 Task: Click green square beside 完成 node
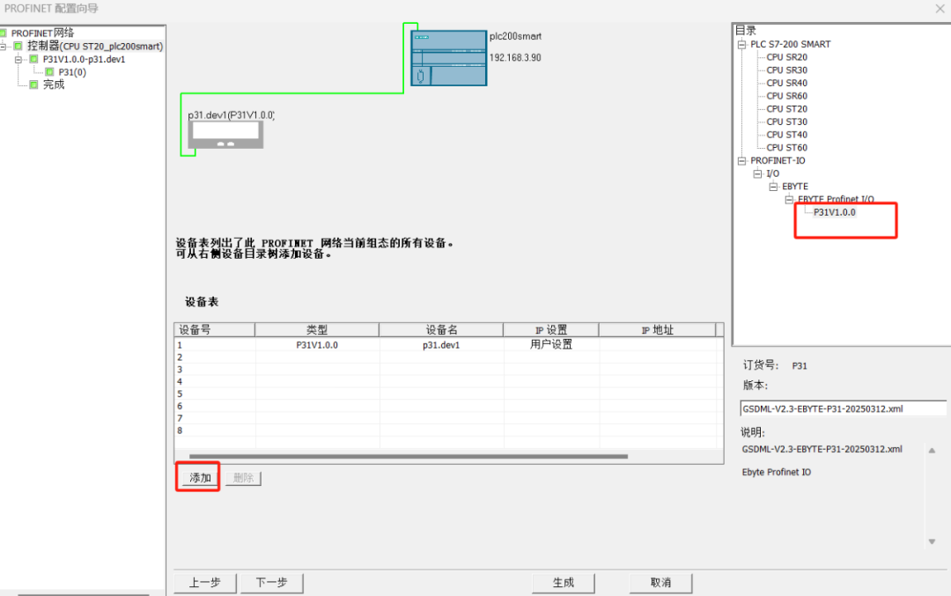click(34, 85)
